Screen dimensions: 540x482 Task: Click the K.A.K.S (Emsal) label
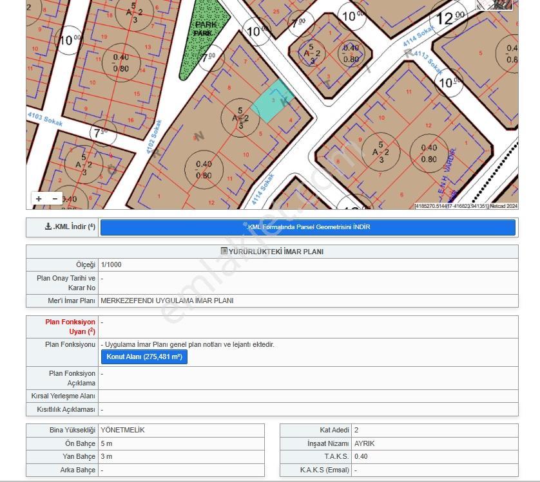324,470
